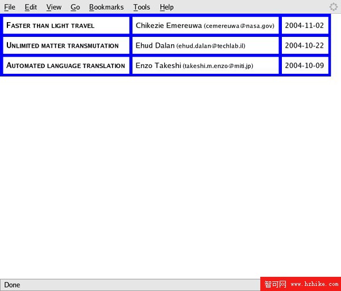The image size is (341, 291).
Task: Click the 'Done' status bar text
Action: (12, 285)
